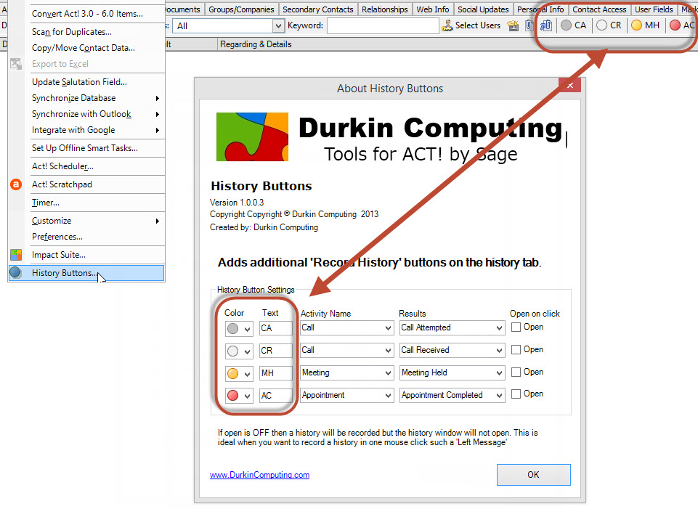Click the folder-box icon beside Select Users
The height and width of the screenshot is (517, 698).
pyautogui.click(x=514, y=26)
